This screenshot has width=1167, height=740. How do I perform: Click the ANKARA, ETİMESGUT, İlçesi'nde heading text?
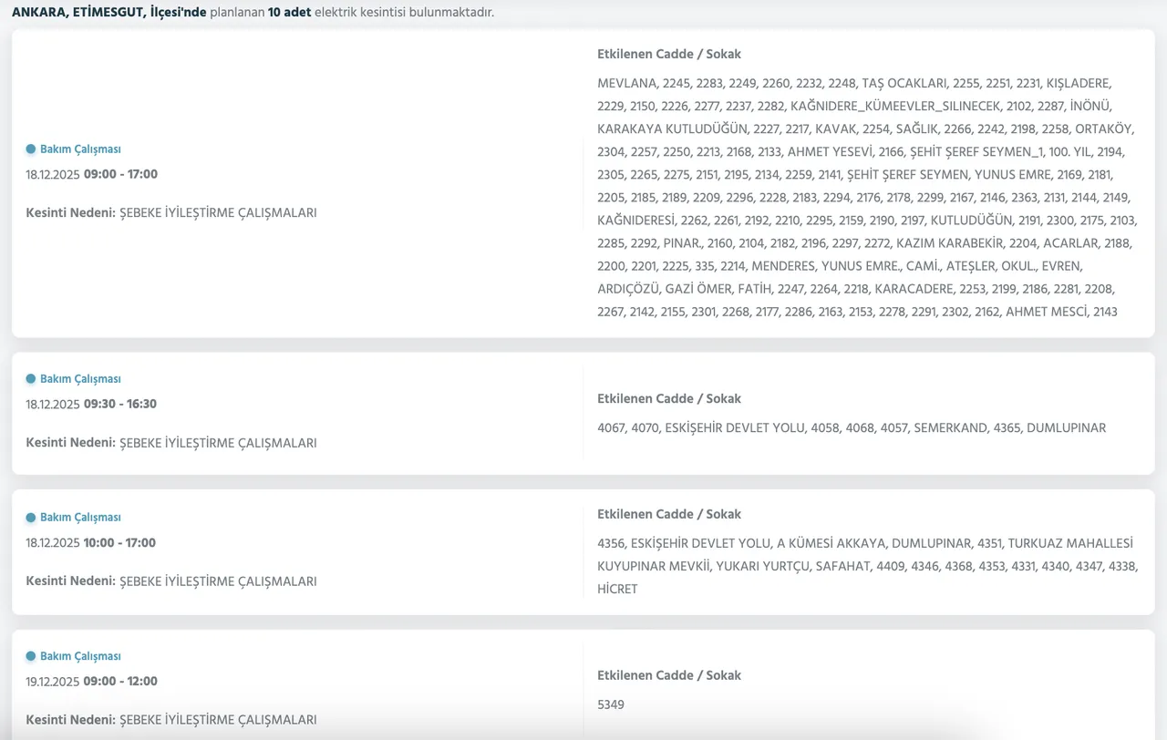point(108,13)
